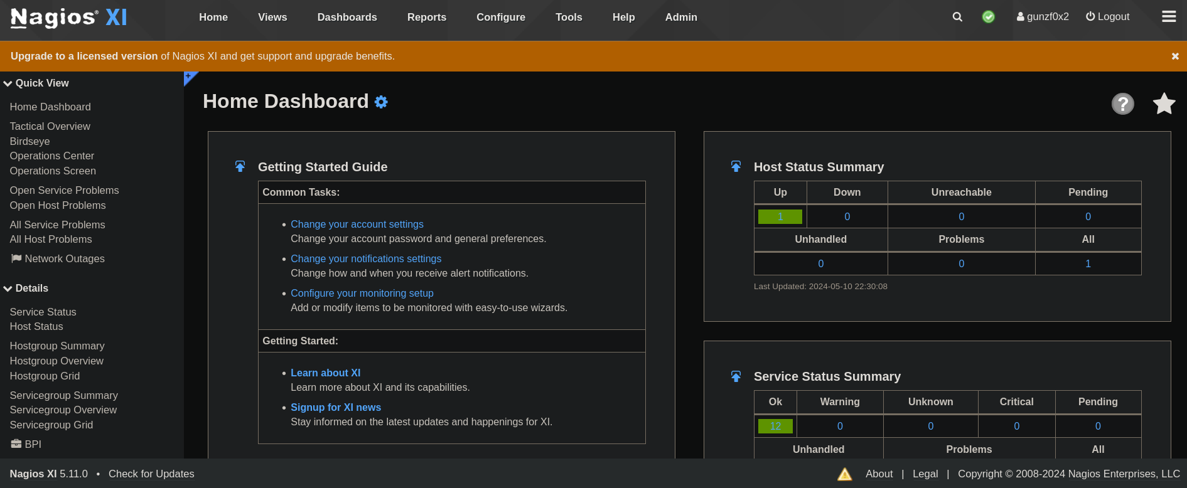Click the warning triangle icon in footer
Screen dimensions: 1187x488
[845, 474]
